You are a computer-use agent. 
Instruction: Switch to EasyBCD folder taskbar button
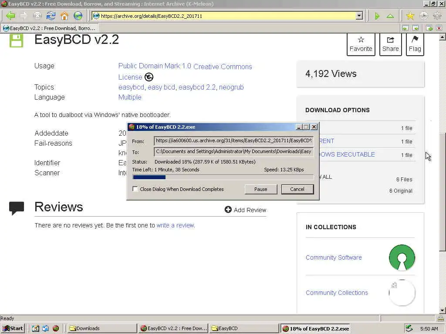(244, 328)
